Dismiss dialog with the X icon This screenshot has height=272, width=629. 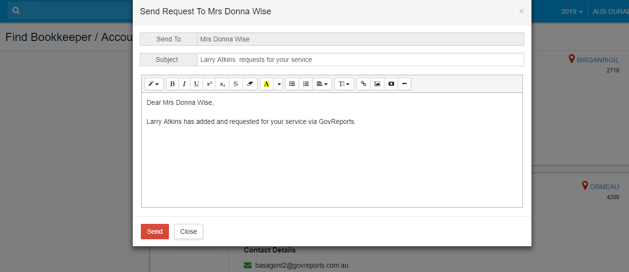pyautogui.click(x=521, y=11)
